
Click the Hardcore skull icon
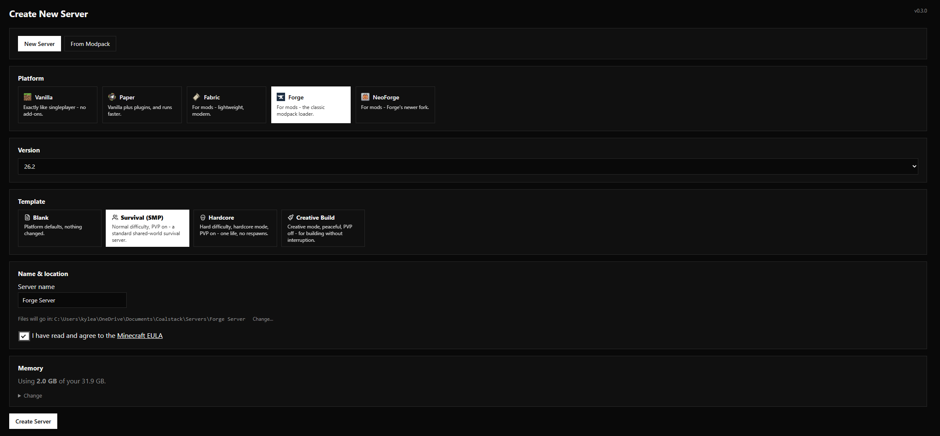203,218
